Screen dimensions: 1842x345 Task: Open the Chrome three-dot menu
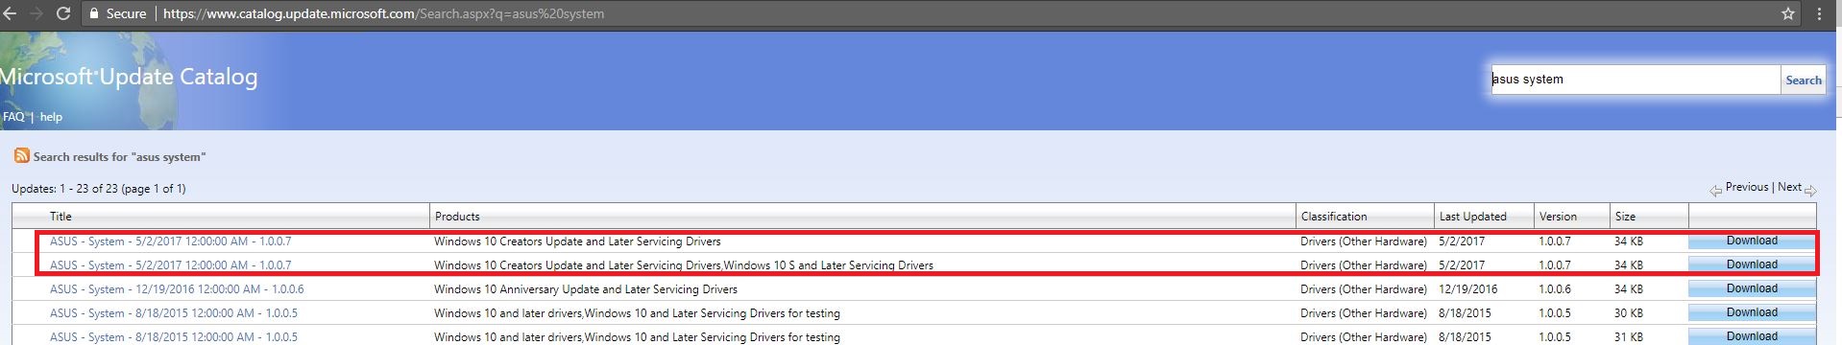click(1820, 13)
